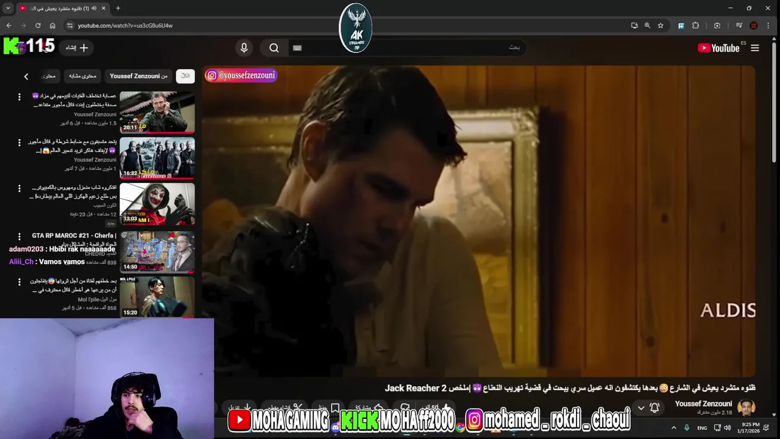This screenshot has width=780, height=439.
Task: Click the main Jack Reacher video player
Action: pyautogui.click(x=478, y=221)
